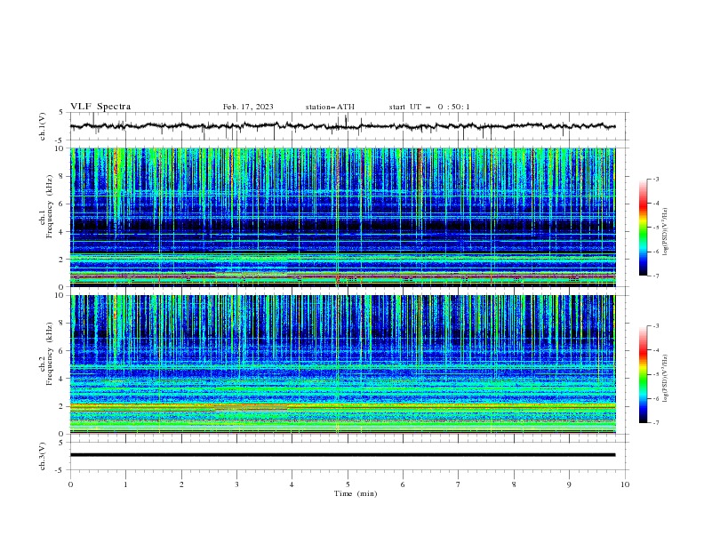Click time axis tick label "5"
704x544 pixels.
pos(348,484)
